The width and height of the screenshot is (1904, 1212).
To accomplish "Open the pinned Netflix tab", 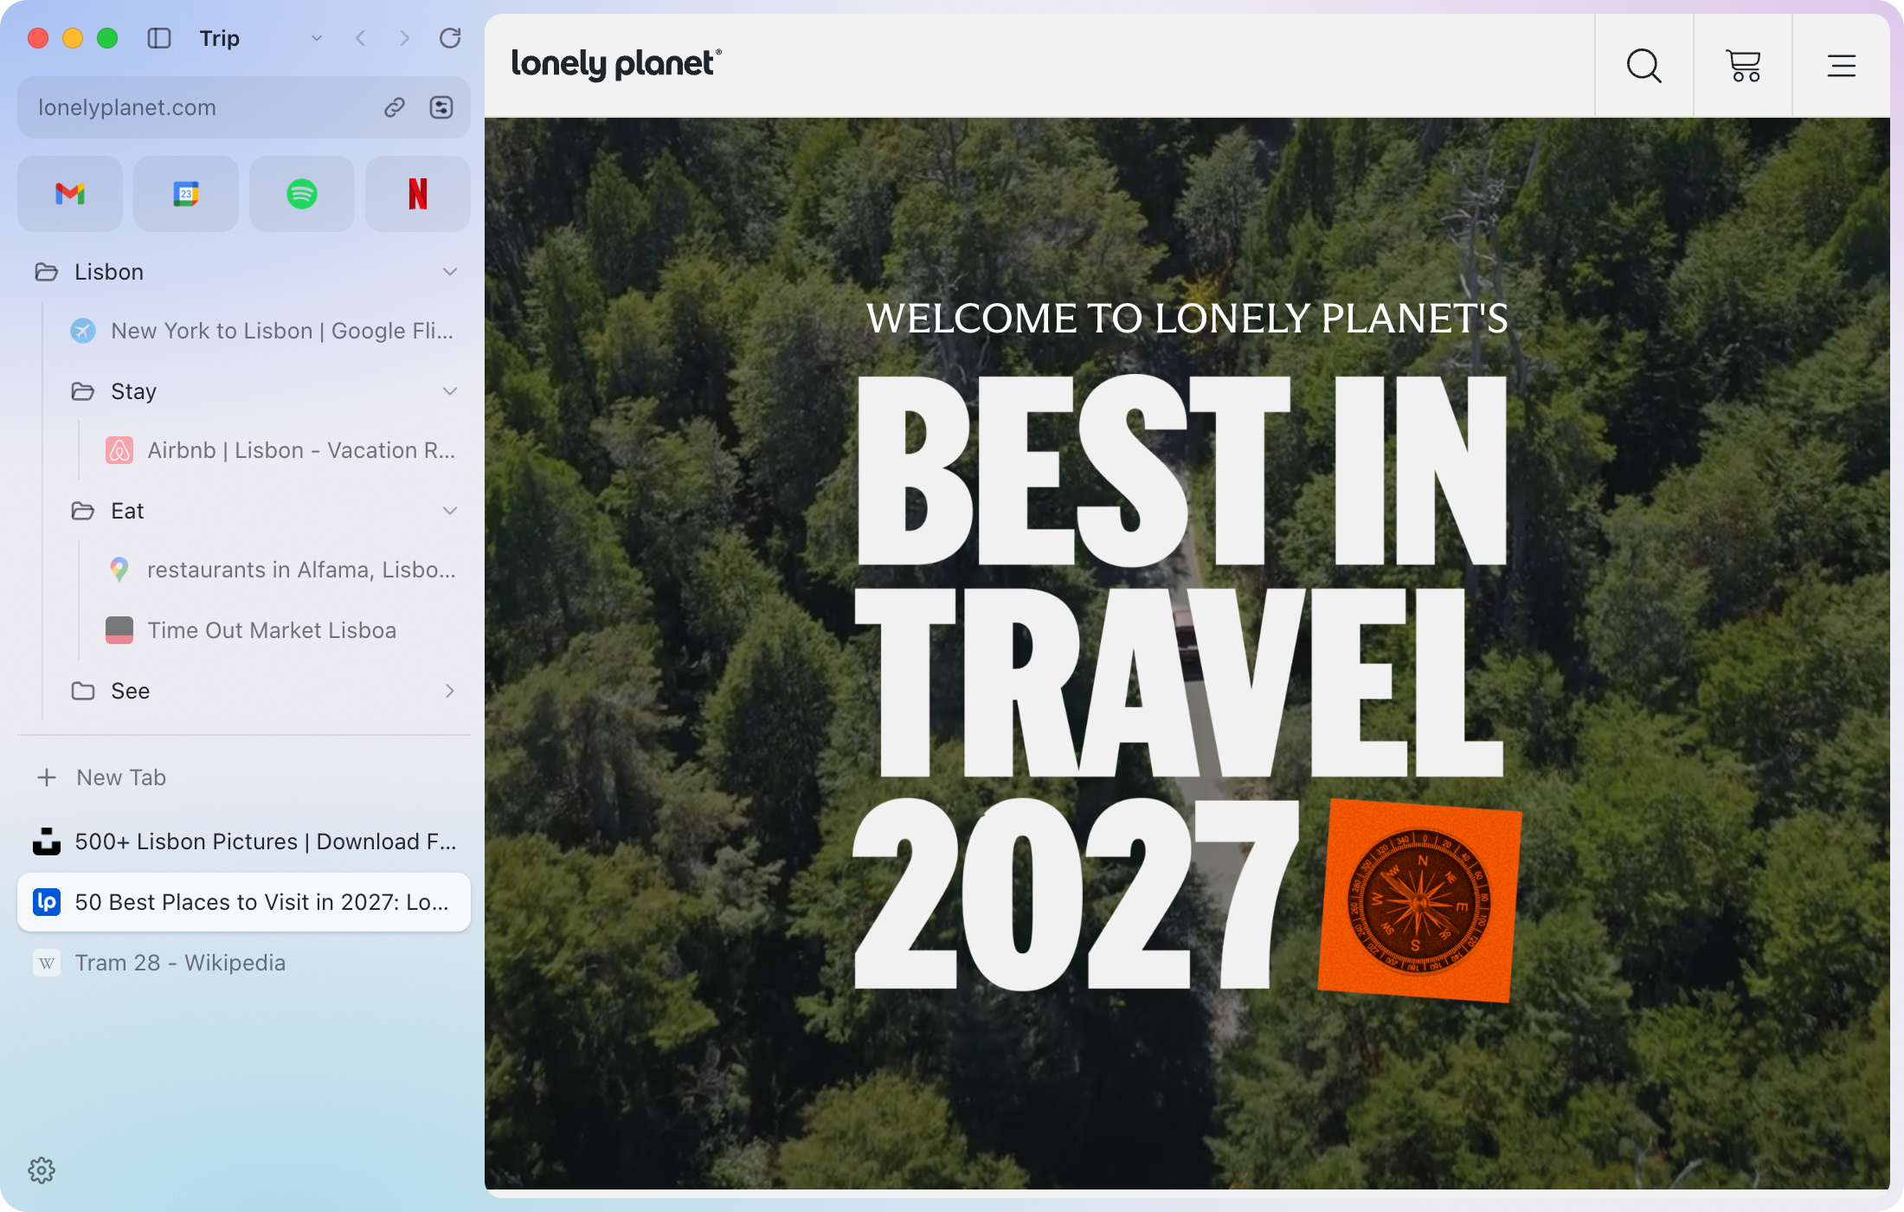I will 418,194.
